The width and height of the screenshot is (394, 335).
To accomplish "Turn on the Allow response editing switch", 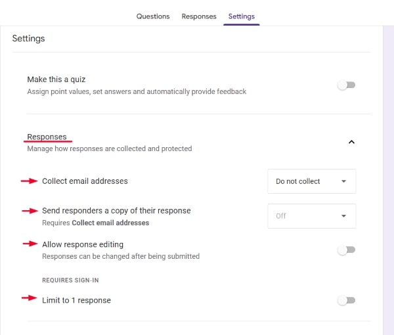I will (x=346, y=250).
